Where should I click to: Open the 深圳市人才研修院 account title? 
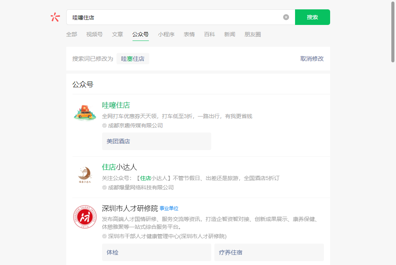pos(130,208)
